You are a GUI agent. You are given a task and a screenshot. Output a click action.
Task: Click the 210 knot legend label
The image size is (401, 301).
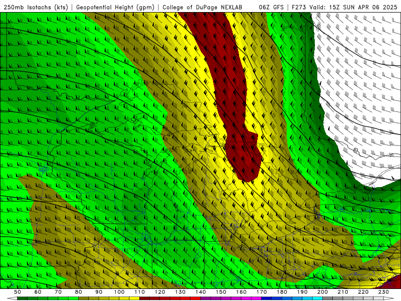point(343,292)
